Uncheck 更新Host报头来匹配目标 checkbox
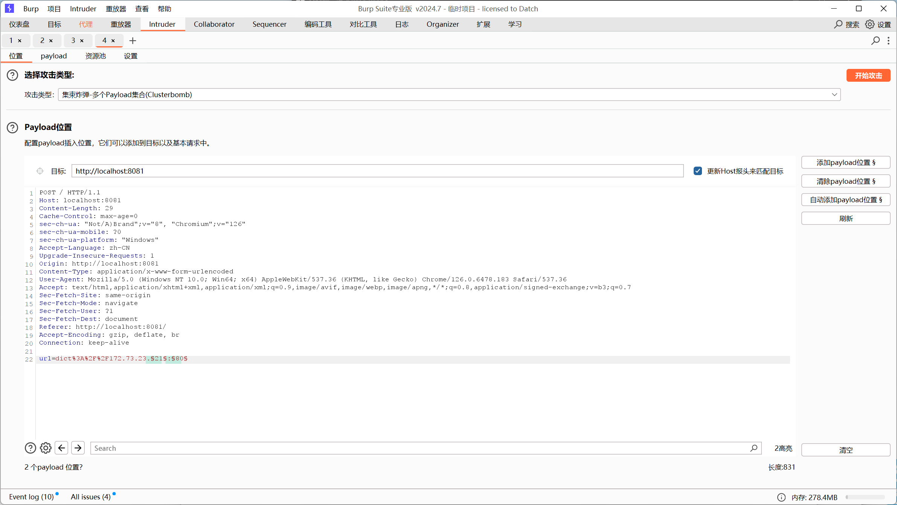Screen dimensions: 897x505 698,171
